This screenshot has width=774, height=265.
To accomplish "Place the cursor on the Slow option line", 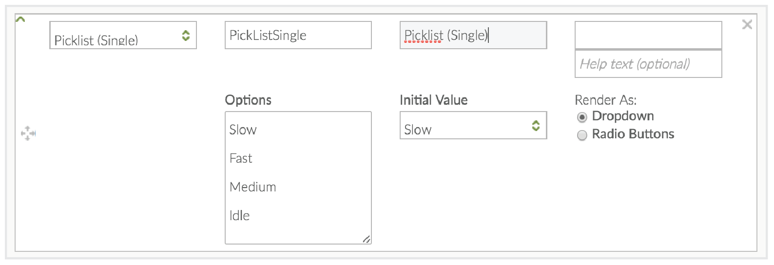I will [x=243, y=130].
